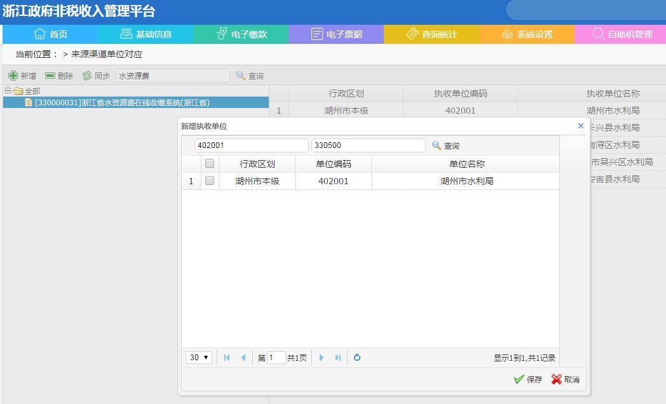Click 湖州市水利局 cell in dialog
Viewport: 666px width, 404px height.
pyautogui.click(x=467, y=181)
